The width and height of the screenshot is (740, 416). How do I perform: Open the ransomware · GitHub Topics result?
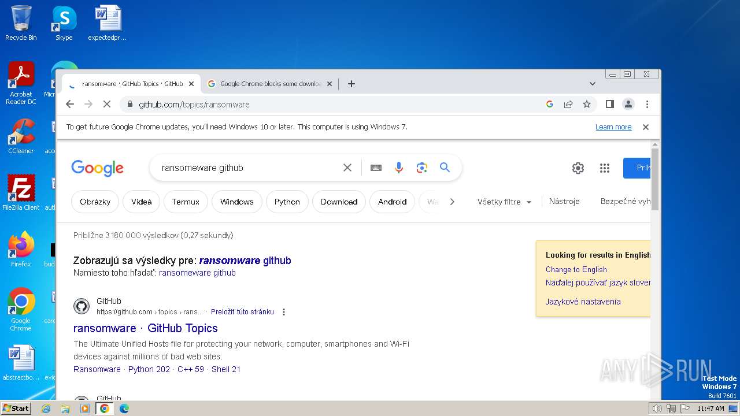coord(146,328)
